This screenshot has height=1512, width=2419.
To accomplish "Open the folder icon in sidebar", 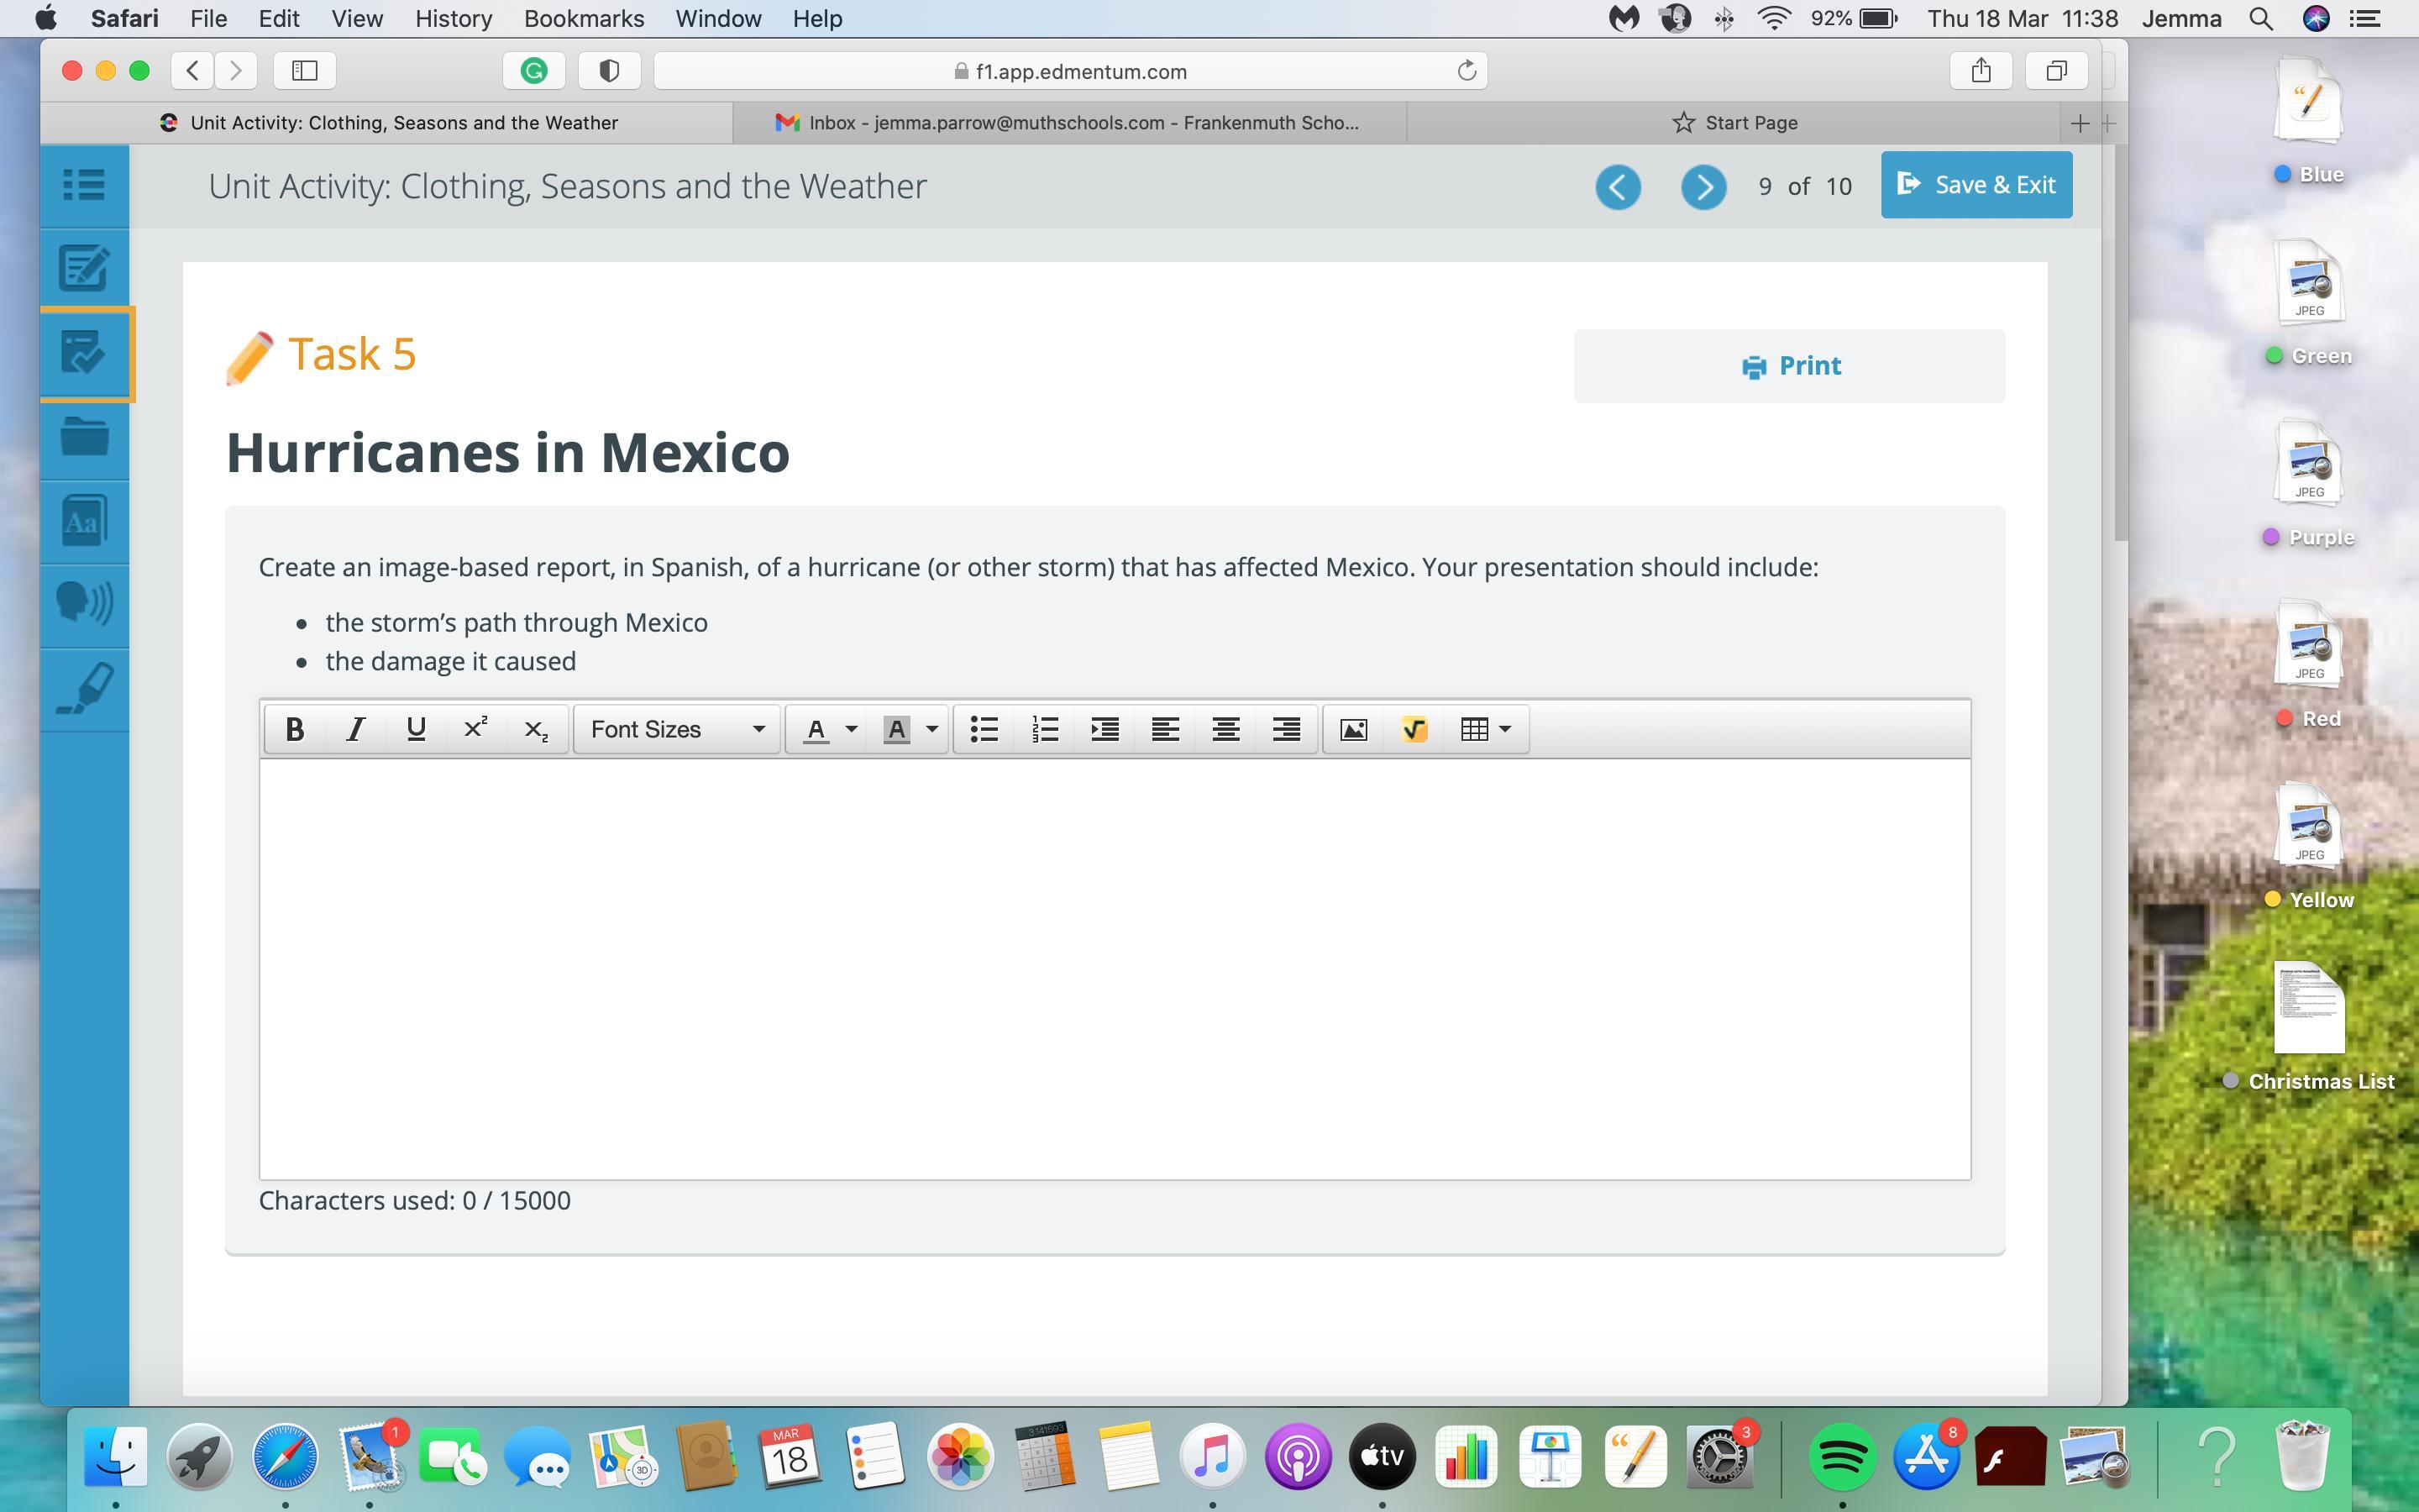I will tap(85, 437).
